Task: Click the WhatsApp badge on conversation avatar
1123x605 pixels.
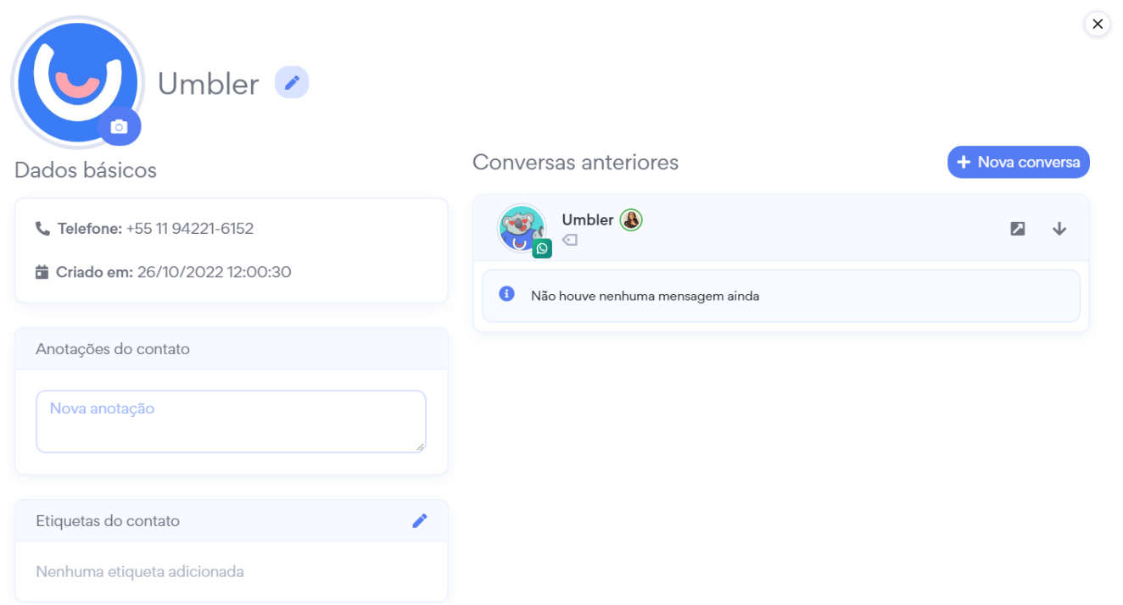Action: tap(542, 248)
